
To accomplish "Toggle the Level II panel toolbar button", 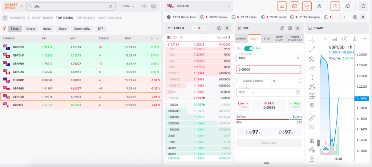I will [x=282, y=6].
